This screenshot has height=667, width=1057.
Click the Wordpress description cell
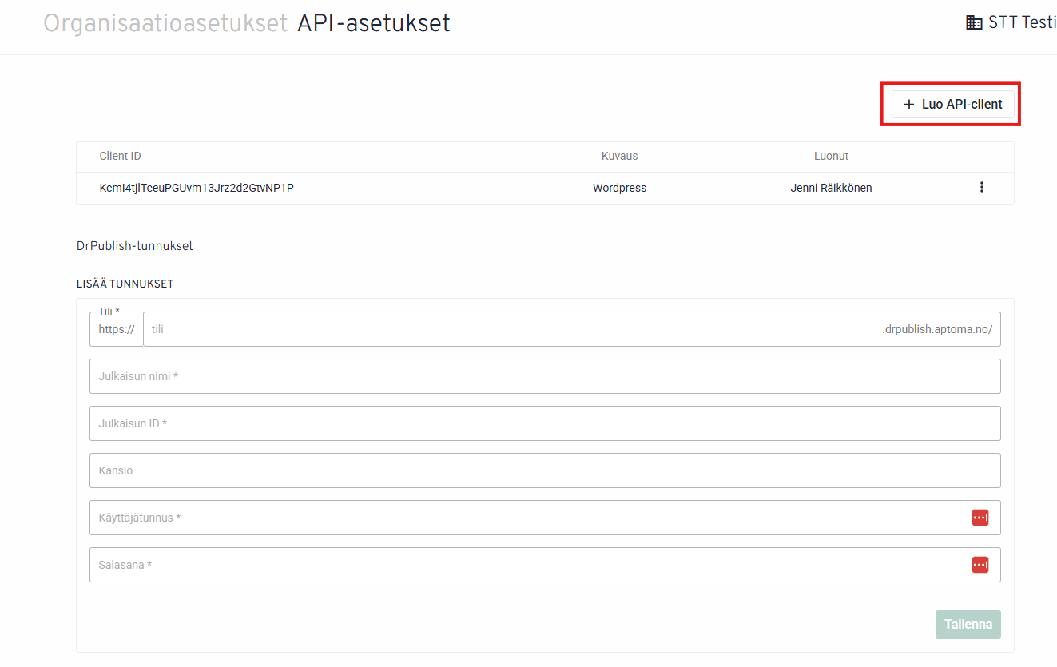tap(619, 188)
